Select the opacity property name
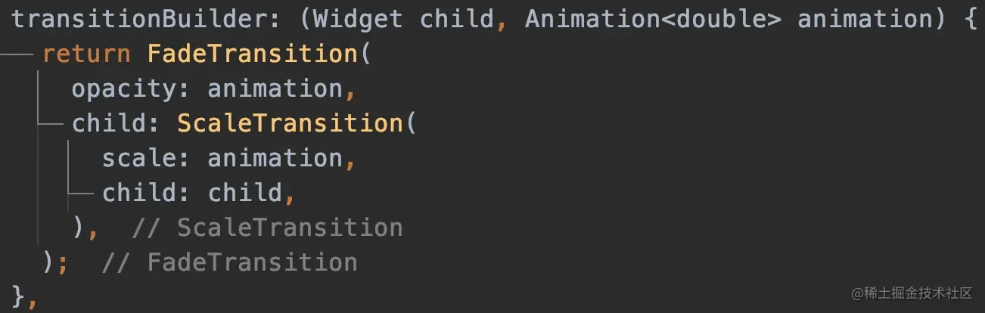The image size is (985, 313). point(123,89)
